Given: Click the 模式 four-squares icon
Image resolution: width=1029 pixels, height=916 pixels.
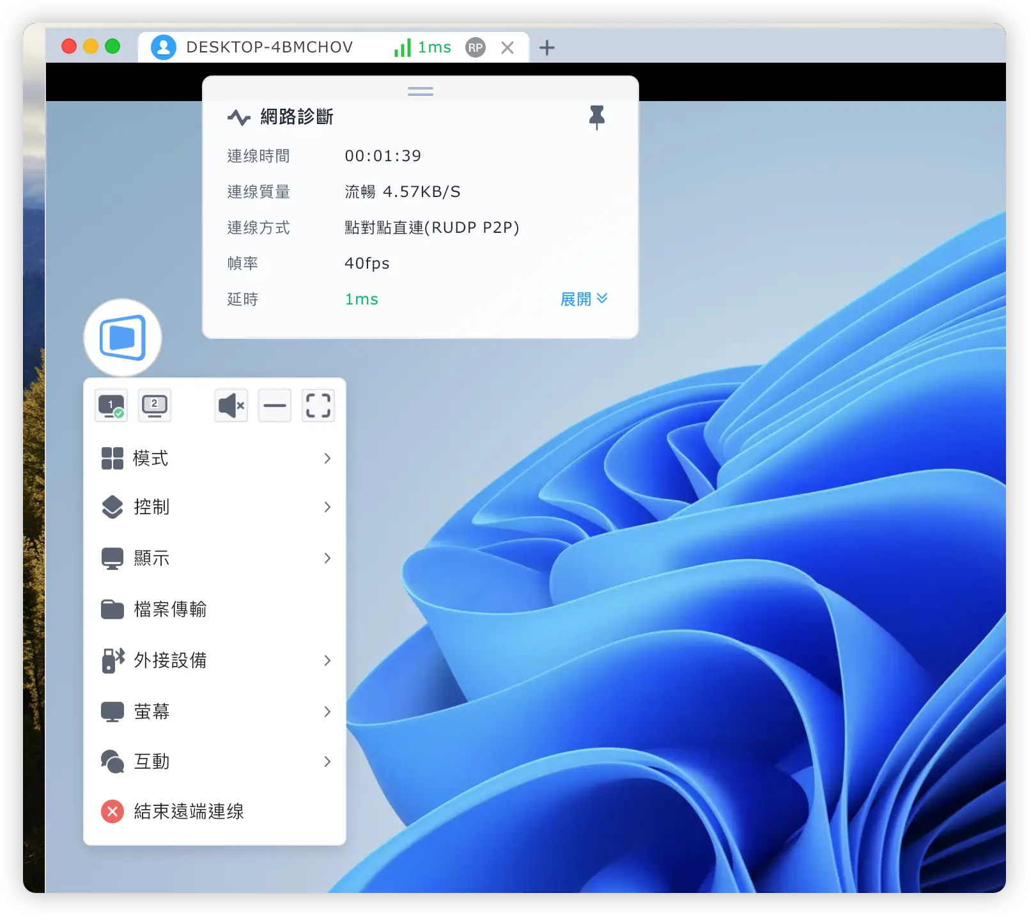Looking at the screenshot, I should (112, 458).
